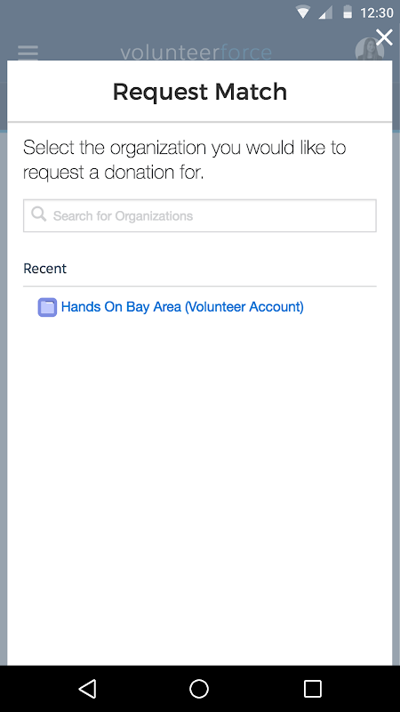
Task: Click the 'Select the organization' instruction text
Action: click(185, 160)
